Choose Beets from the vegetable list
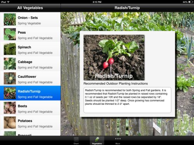194x145 pixels. point(30,108)
